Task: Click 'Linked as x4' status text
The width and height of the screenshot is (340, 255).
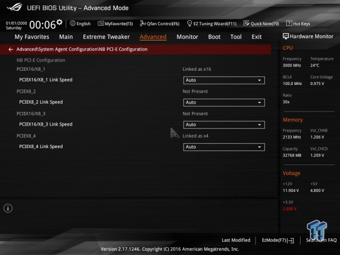Action: 195,136
